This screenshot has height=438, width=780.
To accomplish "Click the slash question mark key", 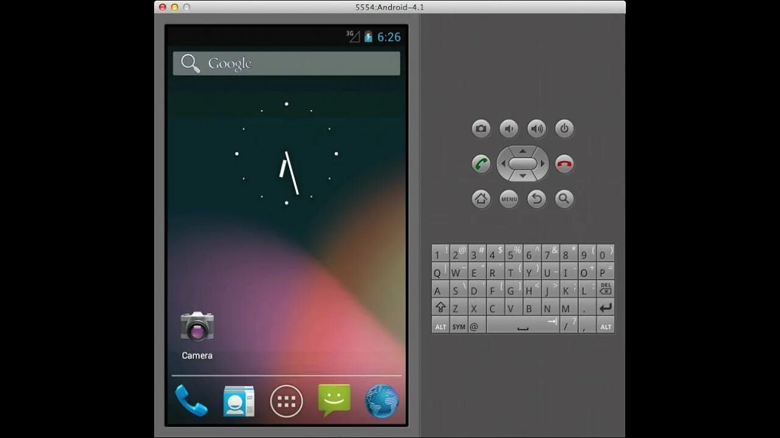I will pos(569,325).
